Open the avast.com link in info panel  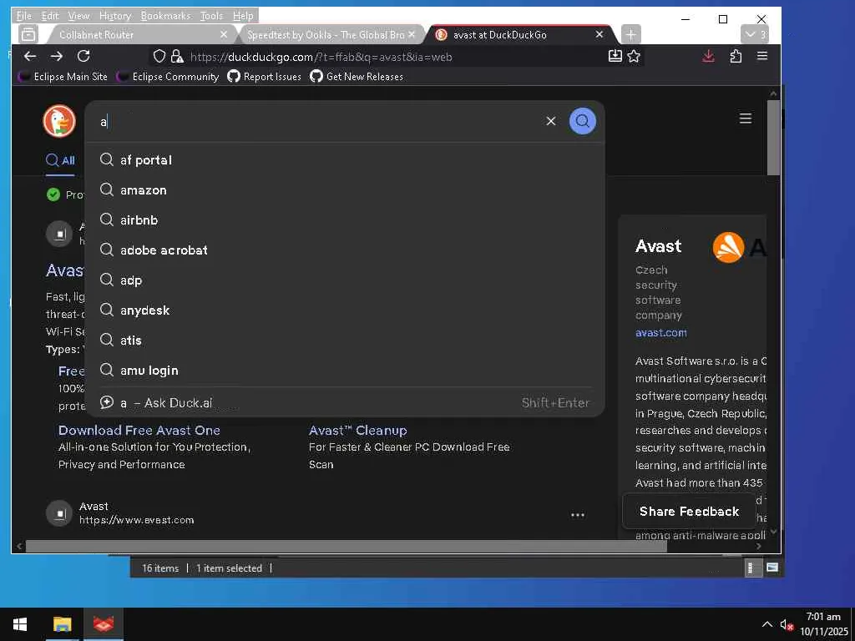pyautogui.click(x=661, y=332)
